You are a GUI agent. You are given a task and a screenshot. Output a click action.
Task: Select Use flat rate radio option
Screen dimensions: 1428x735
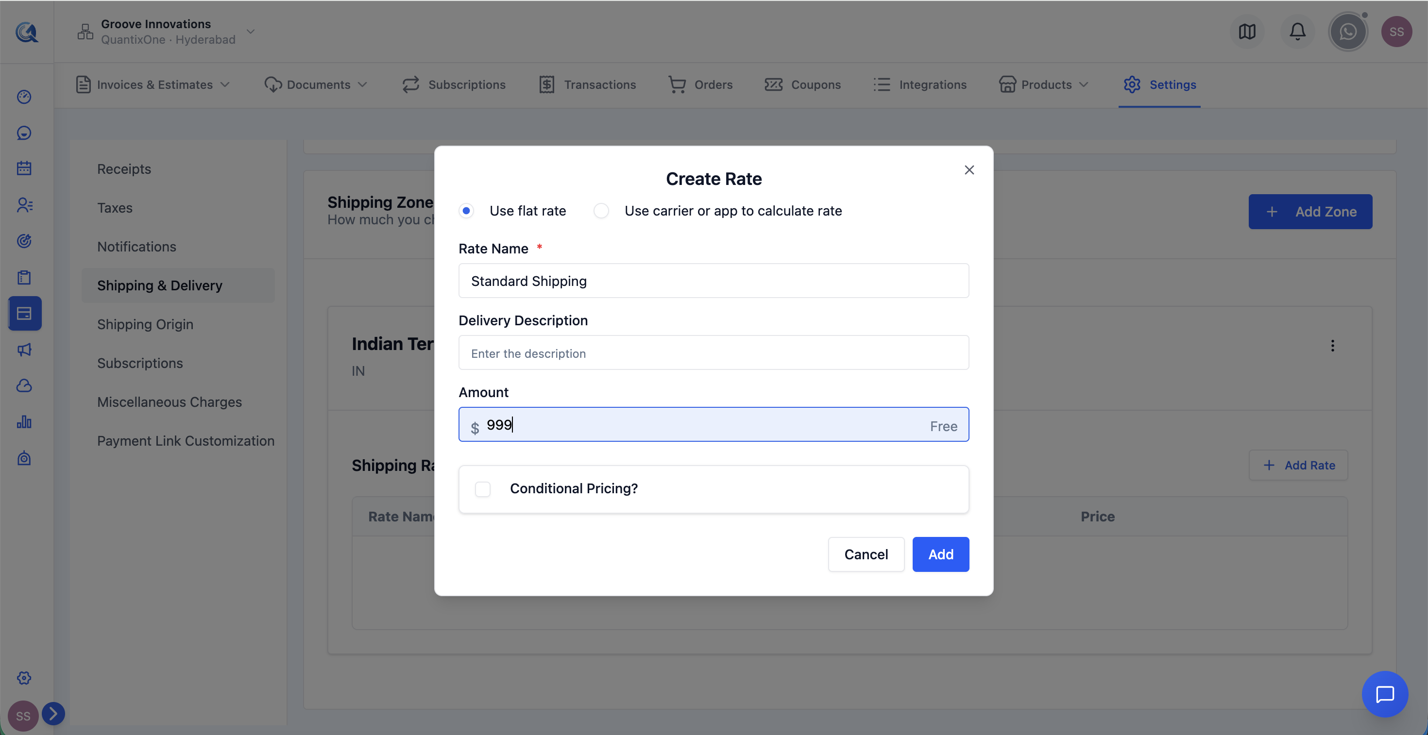coord(466,211)
